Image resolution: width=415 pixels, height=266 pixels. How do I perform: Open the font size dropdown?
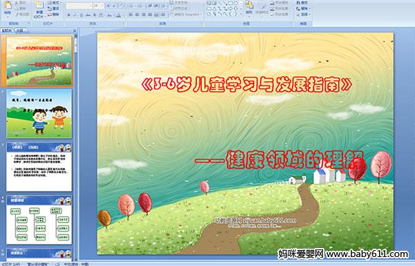[x=102, y=6]
